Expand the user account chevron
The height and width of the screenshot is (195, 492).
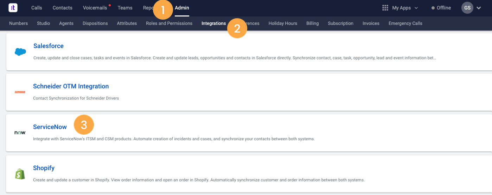coord(479,8)
